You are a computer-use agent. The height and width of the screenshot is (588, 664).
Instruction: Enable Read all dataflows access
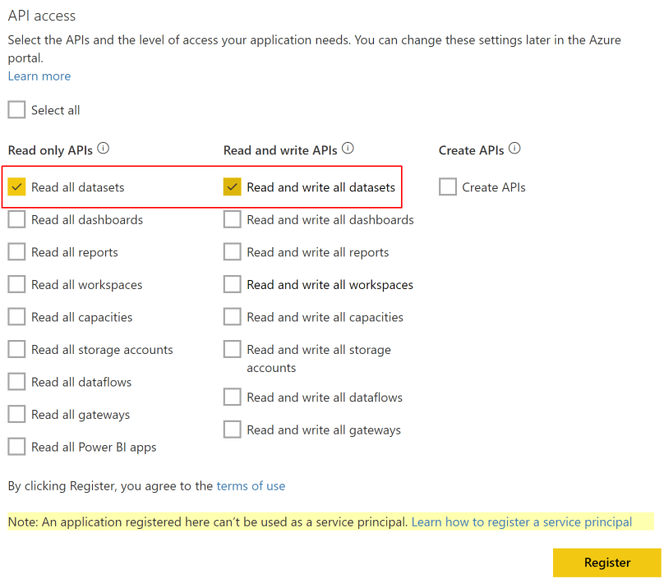[x=16, y=381]
